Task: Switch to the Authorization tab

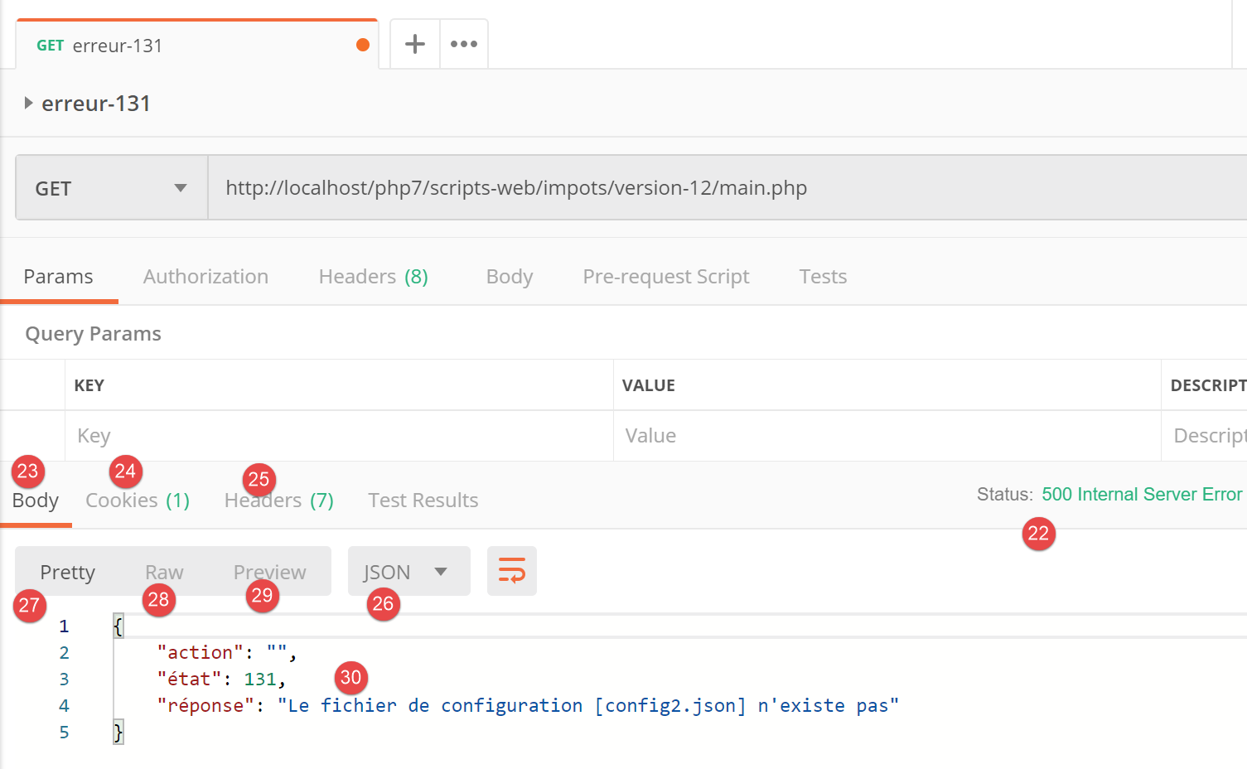Action: [205, 277]
